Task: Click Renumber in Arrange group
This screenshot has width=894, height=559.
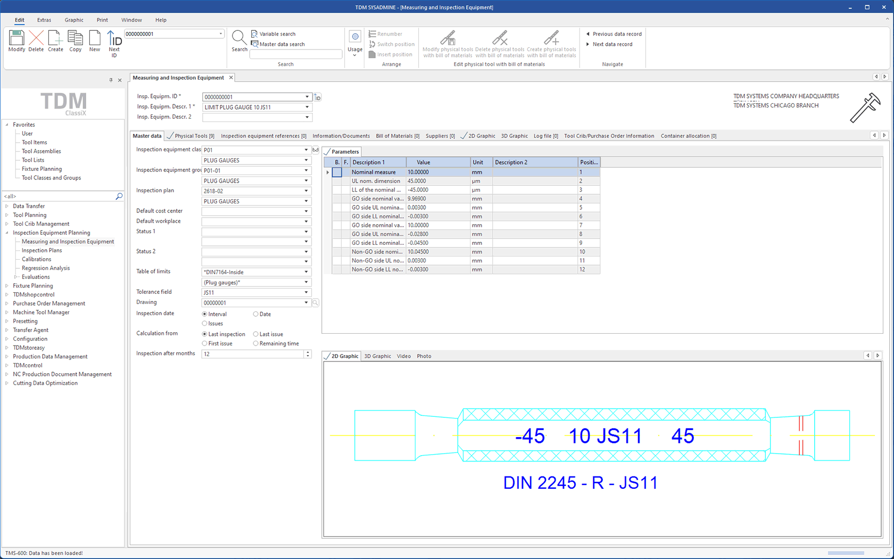Action: click(386, 34)
